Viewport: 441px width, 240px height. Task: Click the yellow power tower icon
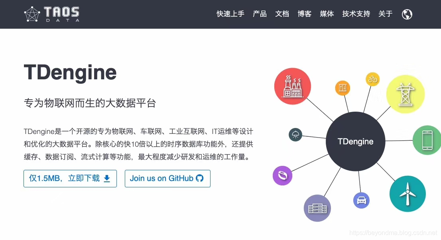pyautogui.click(x=405, y=94)
